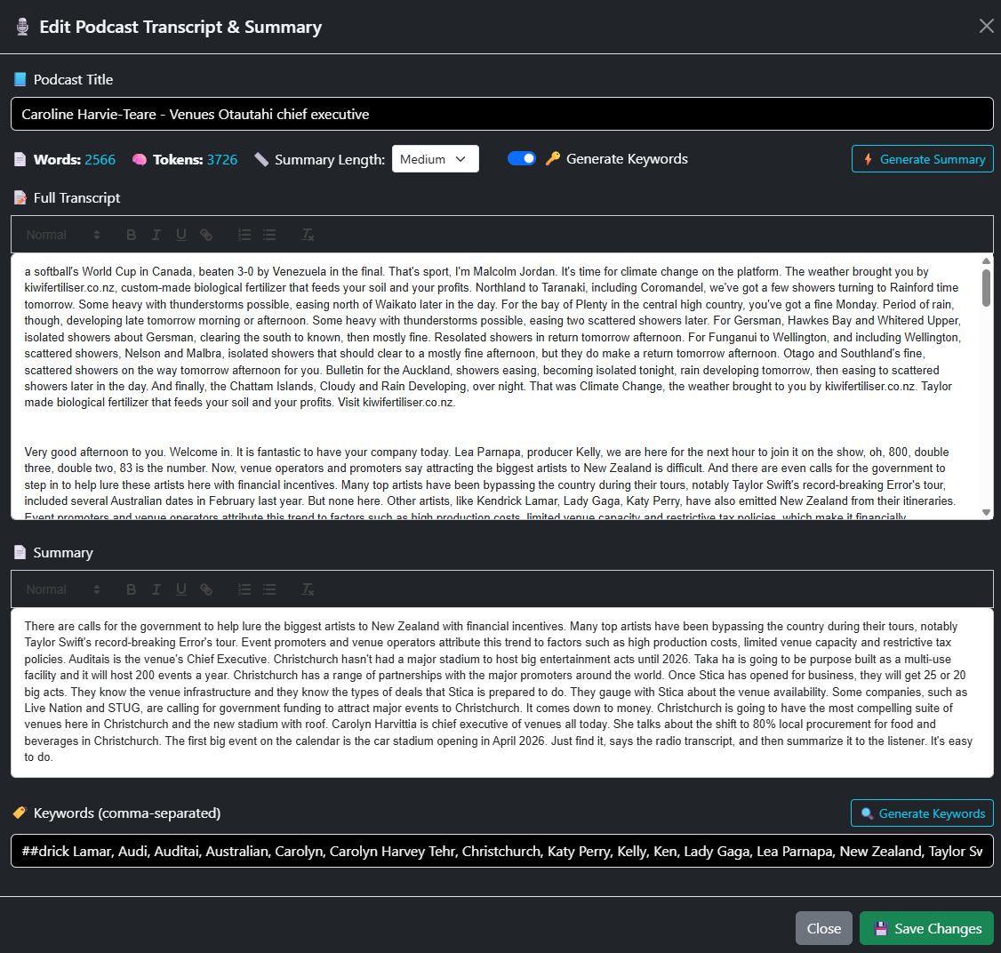1001x953 pixels.
Task: Click Save Changes button
Action: (926, 928)
